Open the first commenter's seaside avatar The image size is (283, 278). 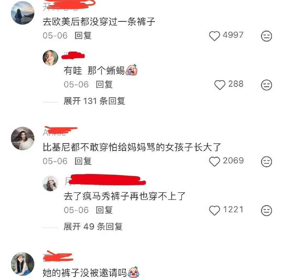click(23, 13)
